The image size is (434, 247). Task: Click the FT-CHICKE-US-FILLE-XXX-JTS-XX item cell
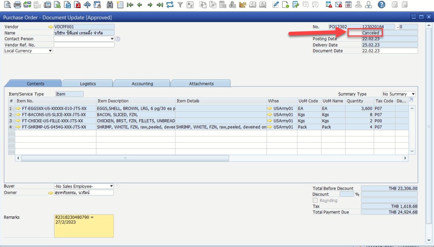[x=55, y=121]
